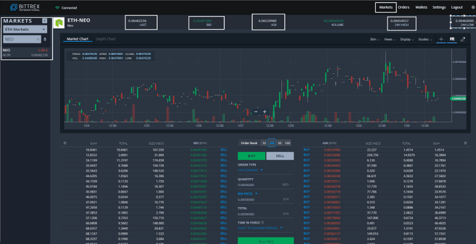
Task: Click BUY in the 147.000 size row
Action: pos(307,218)
